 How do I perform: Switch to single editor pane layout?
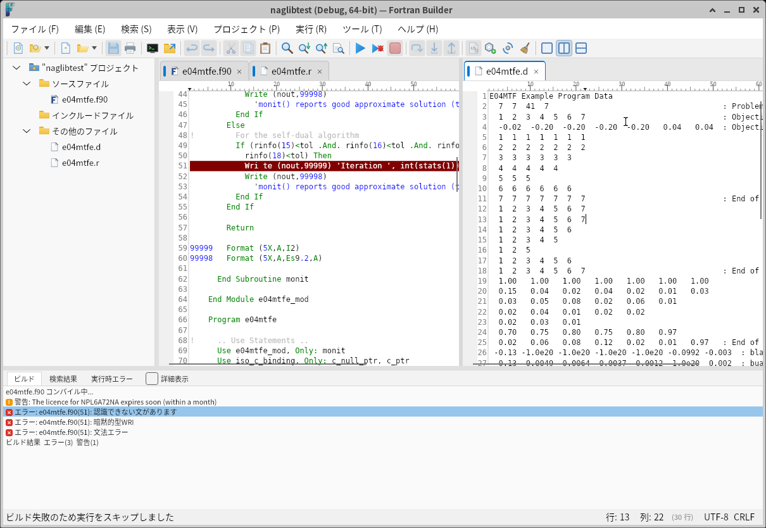coord(547,48)
